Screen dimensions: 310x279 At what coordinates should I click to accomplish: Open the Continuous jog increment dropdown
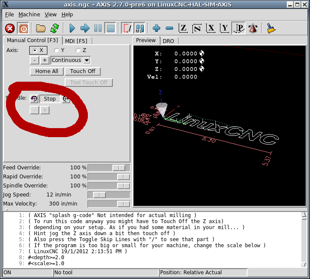(71, 60)
